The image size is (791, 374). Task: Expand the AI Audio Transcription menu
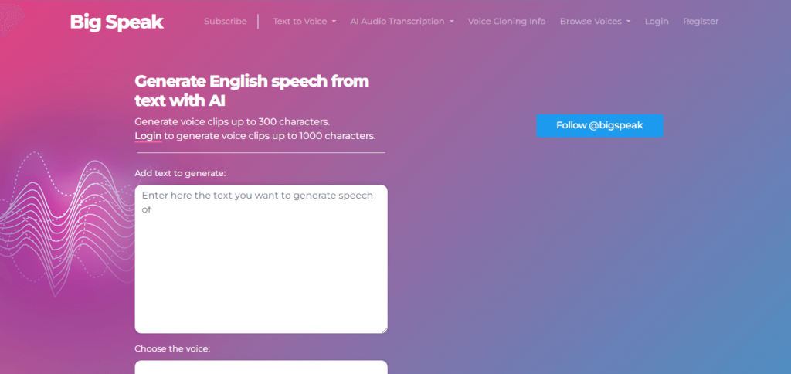click(402, 21)
